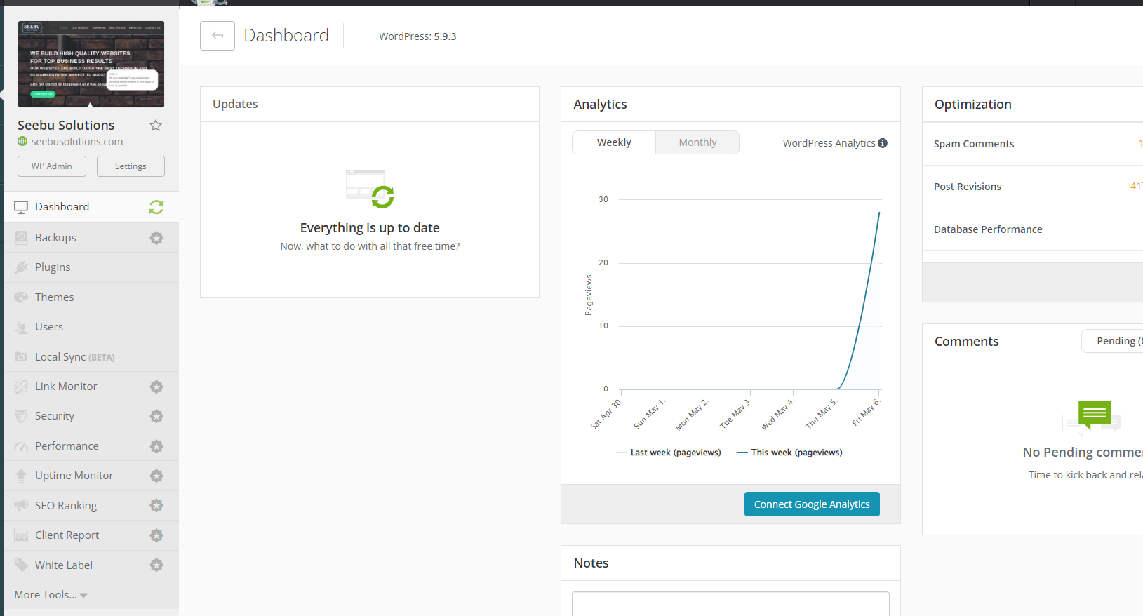Viewport: 1143px width, 616px height.
Task: Open Backups settings gear icon
Action: point(156,238)
